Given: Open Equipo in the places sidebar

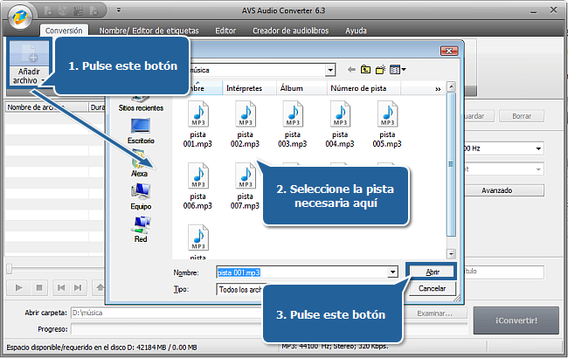Looking at the screenshot, I should pyautogui.click(x=140, y=195).
